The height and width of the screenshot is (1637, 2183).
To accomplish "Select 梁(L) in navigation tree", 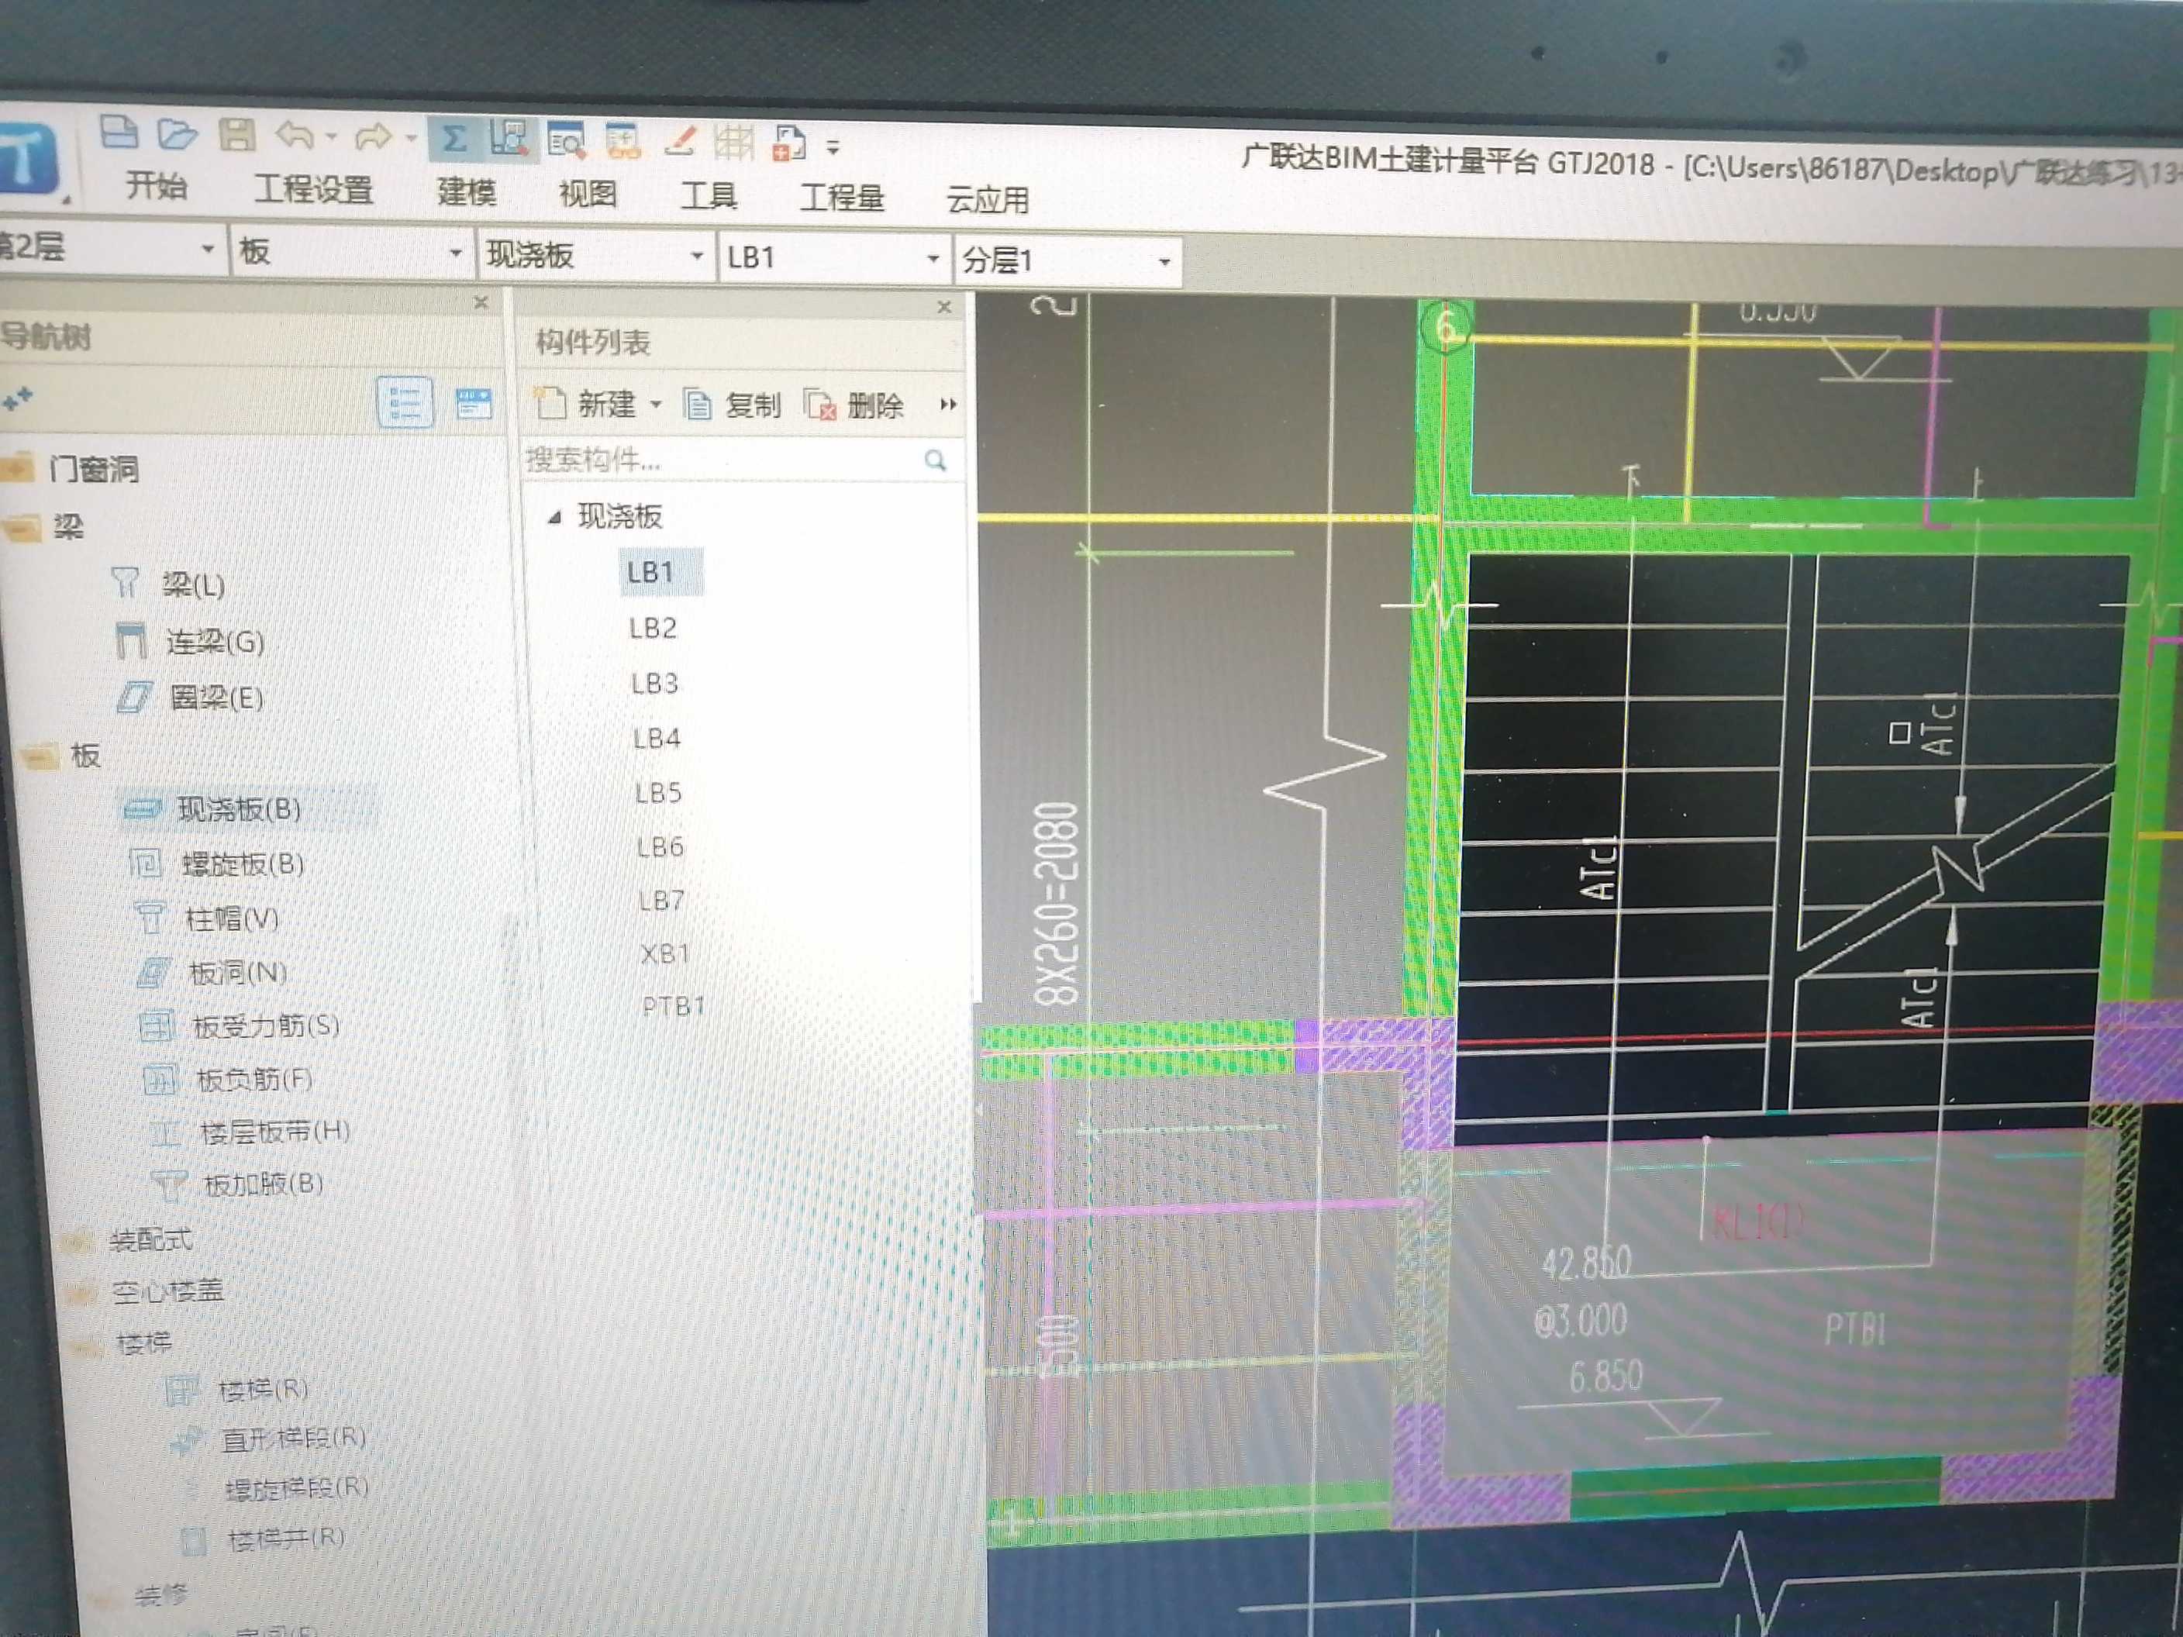I will [x=194, y=586].
